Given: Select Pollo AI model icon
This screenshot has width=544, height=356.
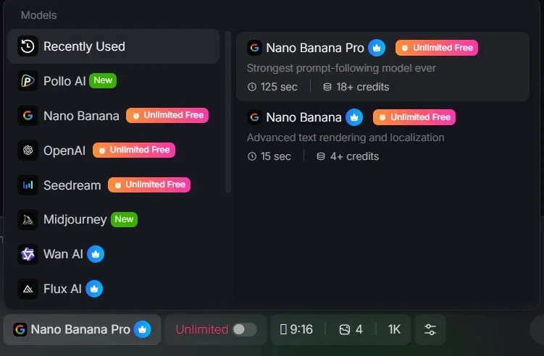Looking at the screenshot, I should pos(28,81).
